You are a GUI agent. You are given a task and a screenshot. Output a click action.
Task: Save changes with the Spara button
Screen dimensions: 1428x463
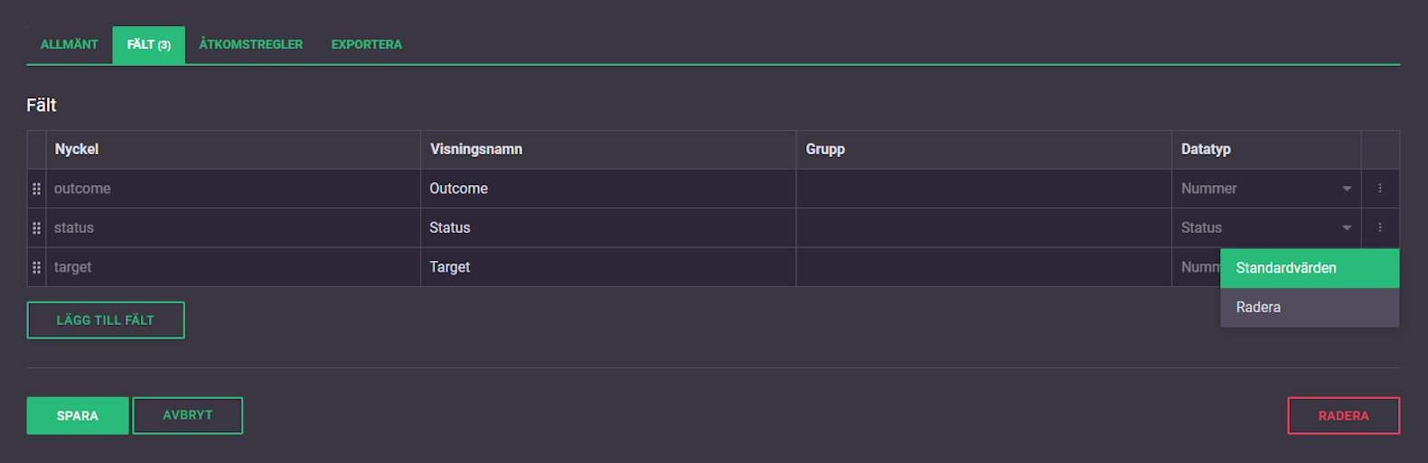pos(78,416)
